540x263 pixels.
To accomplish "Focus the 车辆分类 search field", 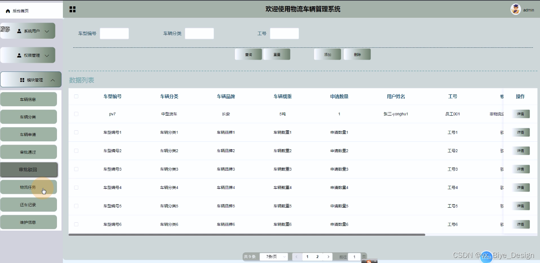I will (x=199, y=34).
